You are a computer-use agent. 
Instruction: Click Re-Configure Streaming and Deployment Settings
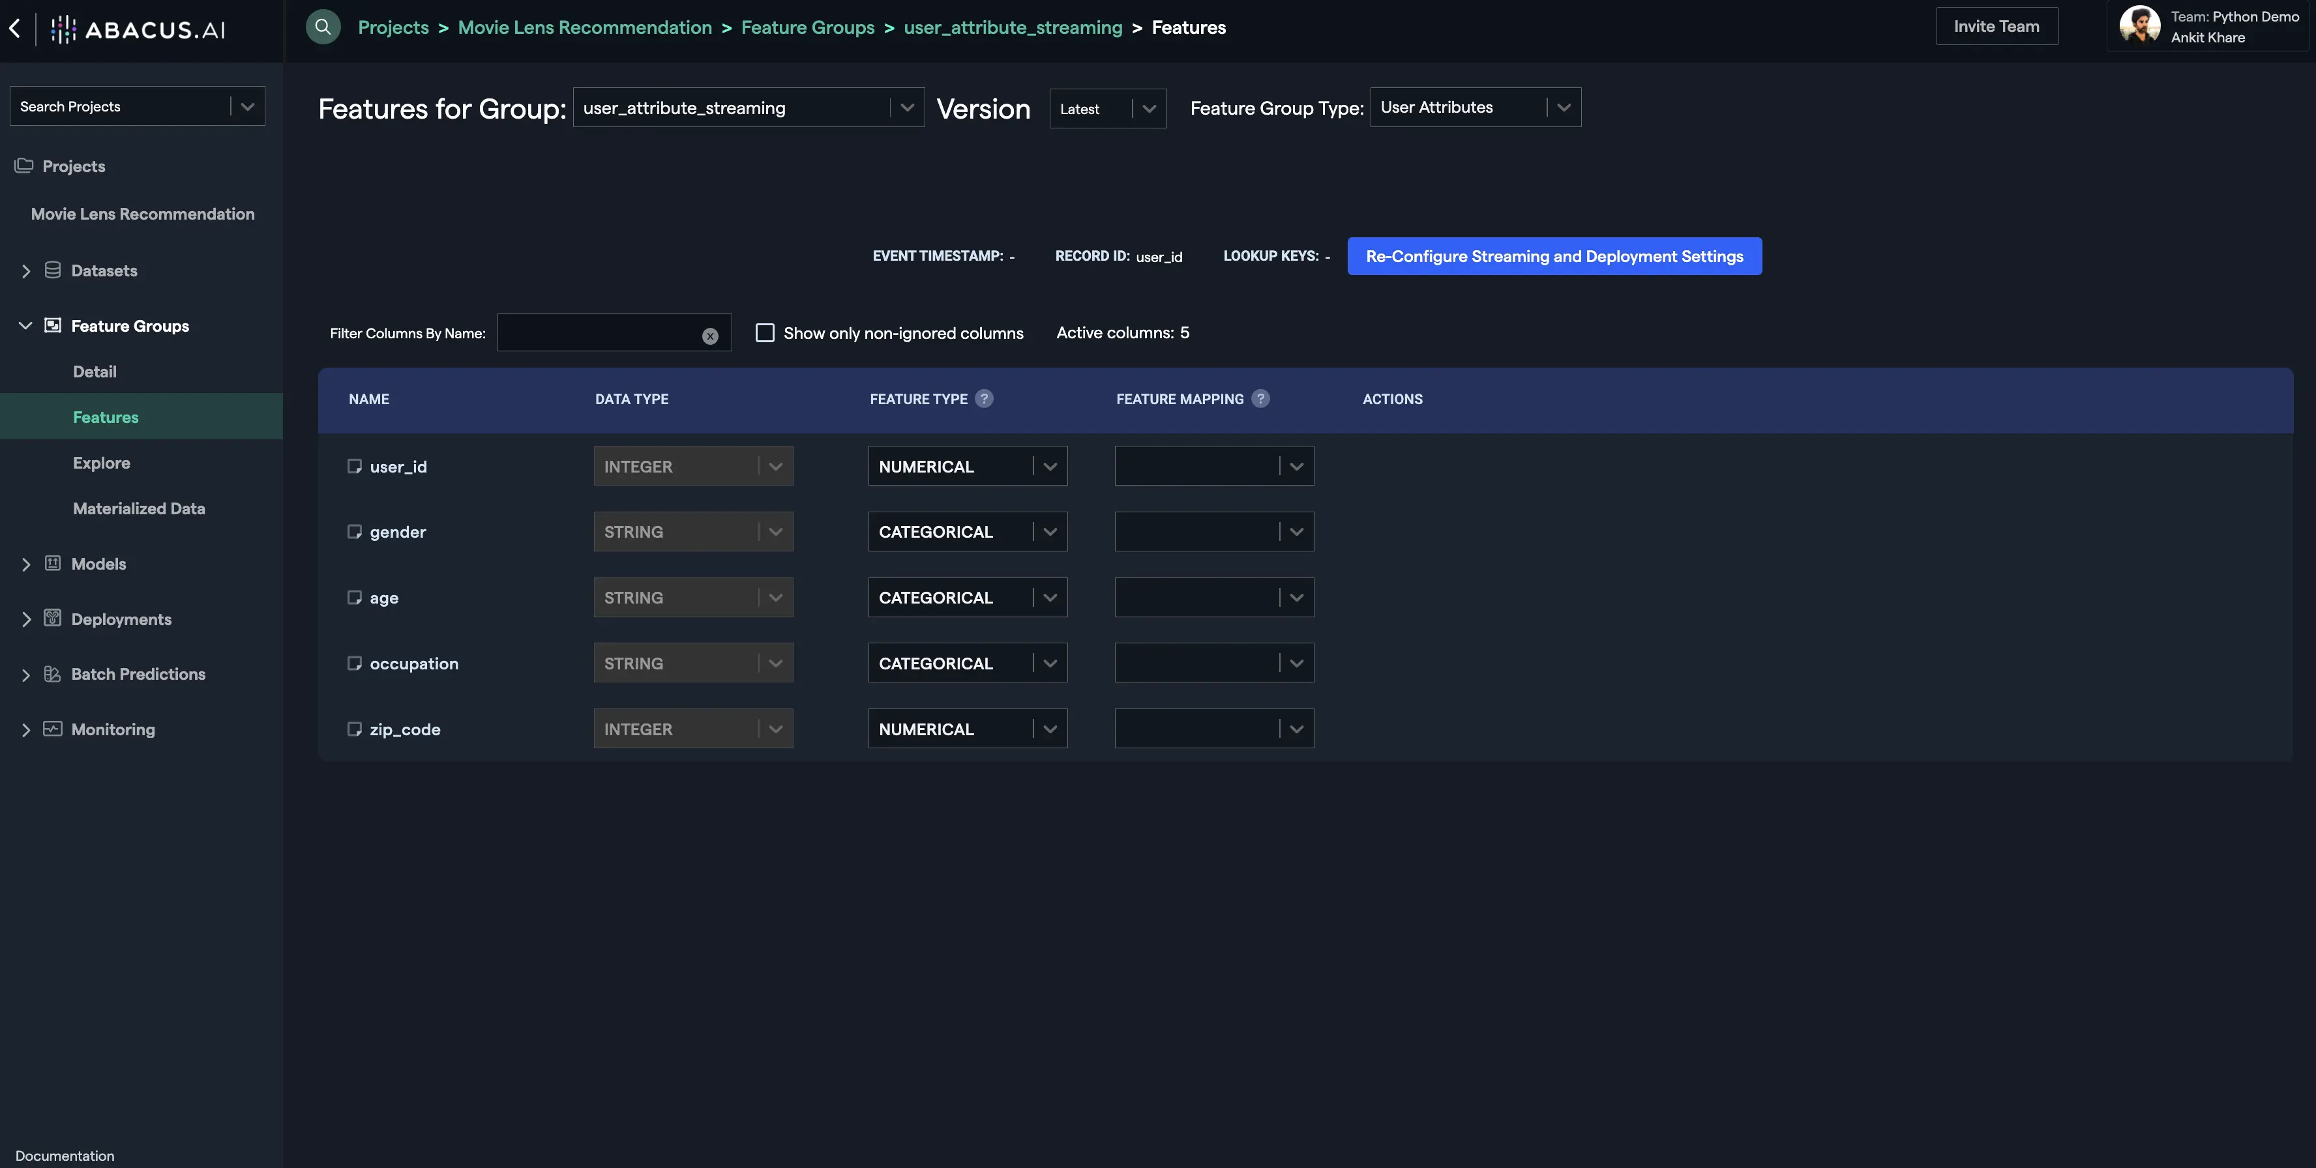[x=1554, y=256]
